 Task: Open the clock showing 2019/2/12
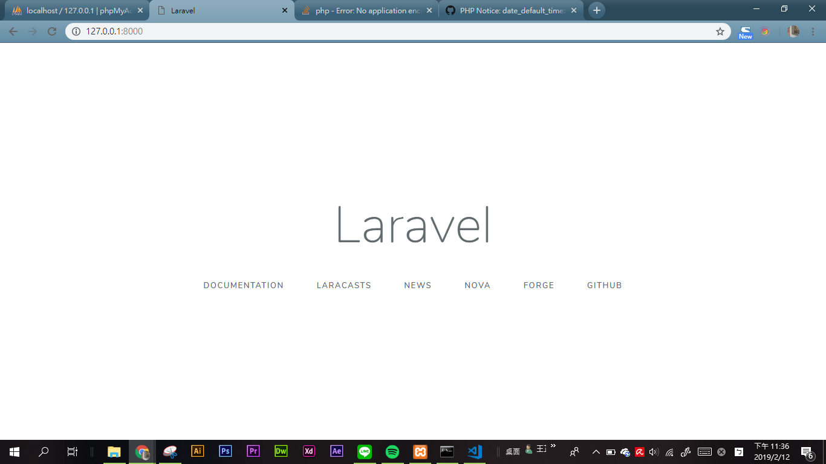point(772,452)
